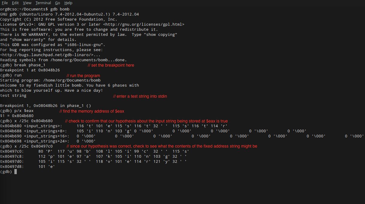
Task: Click the '(gdb) run' command line
Action: [x=11, y=75]
